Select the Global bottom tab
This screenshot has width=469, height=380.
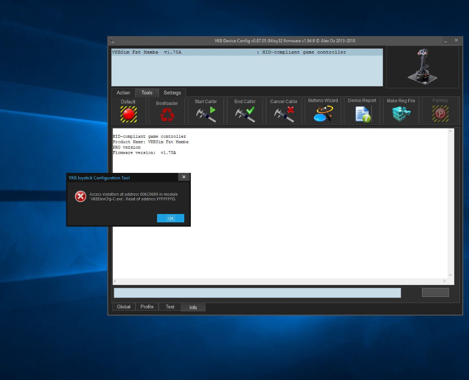(x=123, y=307)
